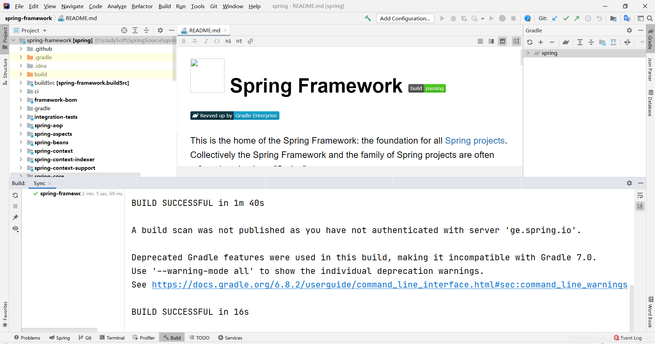The height and width of the screenshot is (344, 655).
Task: Open the Event Log
Action: 628,338
